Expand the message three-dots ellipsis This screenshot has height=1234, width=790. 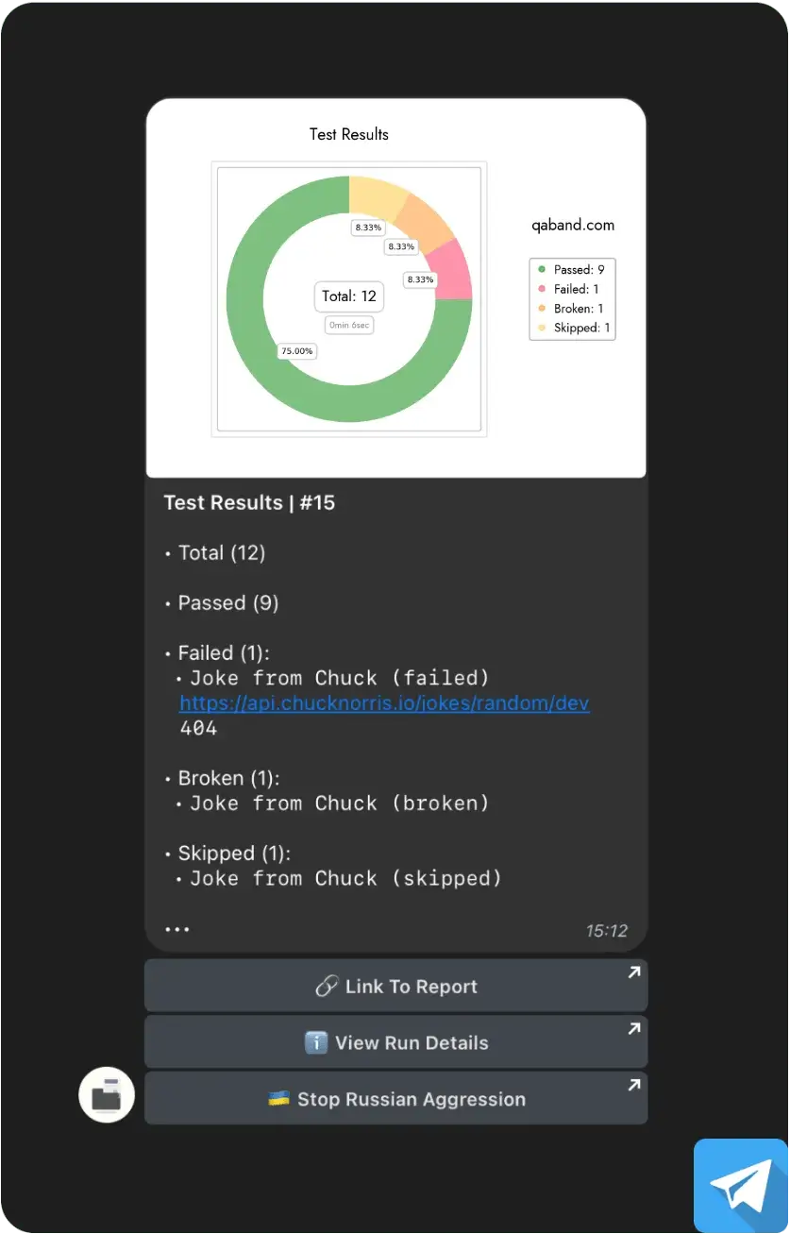[x=177, y=929]
